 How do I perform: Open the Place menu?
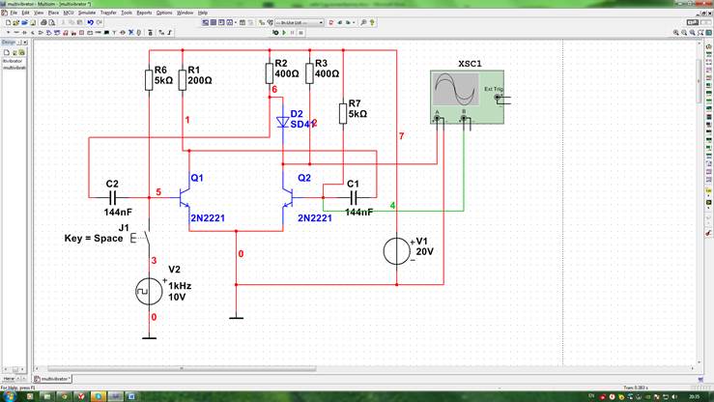coord(53,13)
